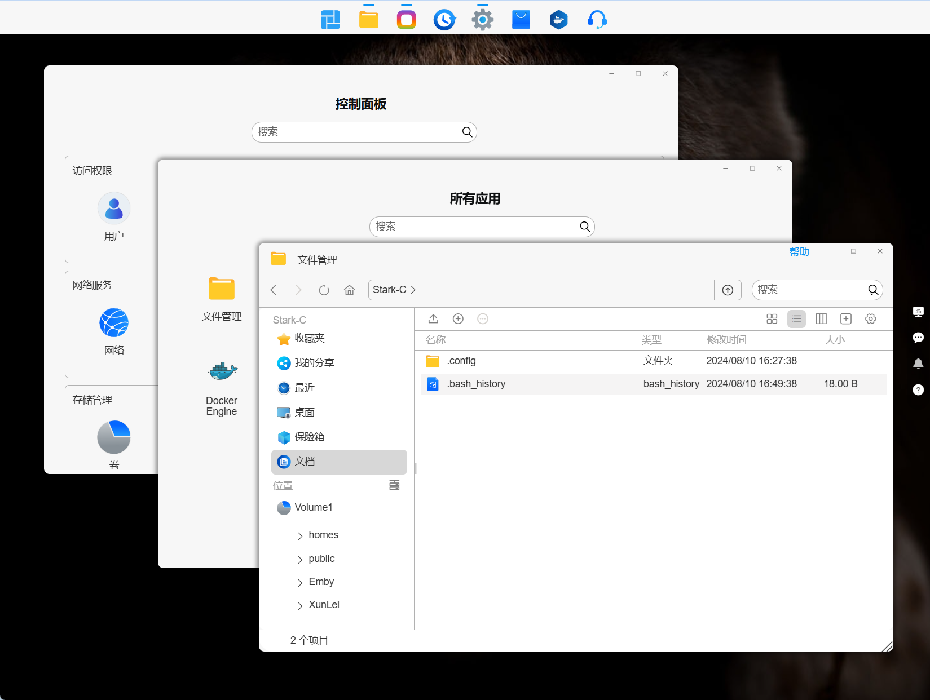Expand the Emby folder
The height and width of the screenshot is (700, 930).
(x=299, y=583)
